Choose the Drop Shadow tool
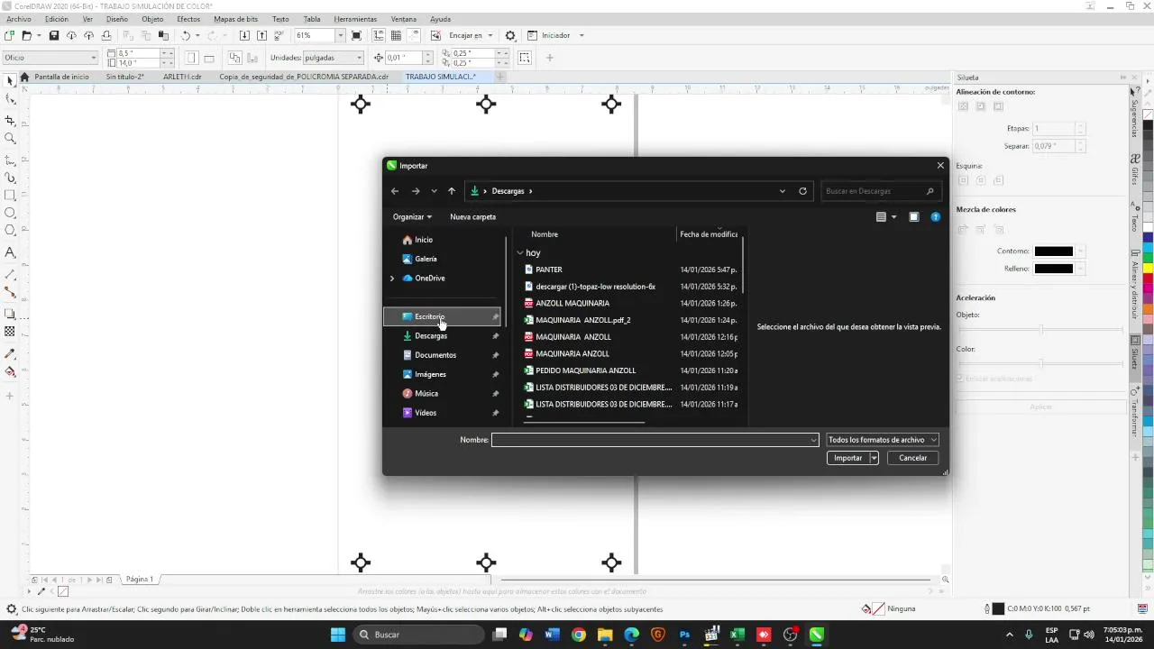Screen dimensions: 1154x649 pyautogui.click(x=10, y=314)
